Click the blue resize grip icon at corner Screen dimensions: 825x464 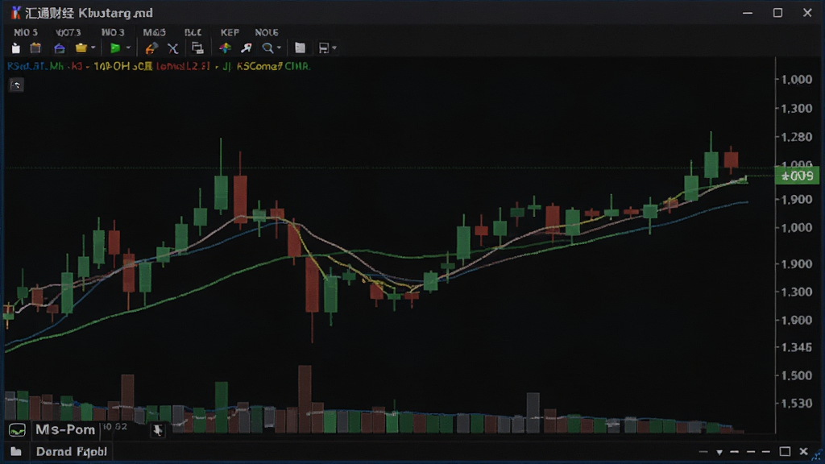tap(817, 454)
